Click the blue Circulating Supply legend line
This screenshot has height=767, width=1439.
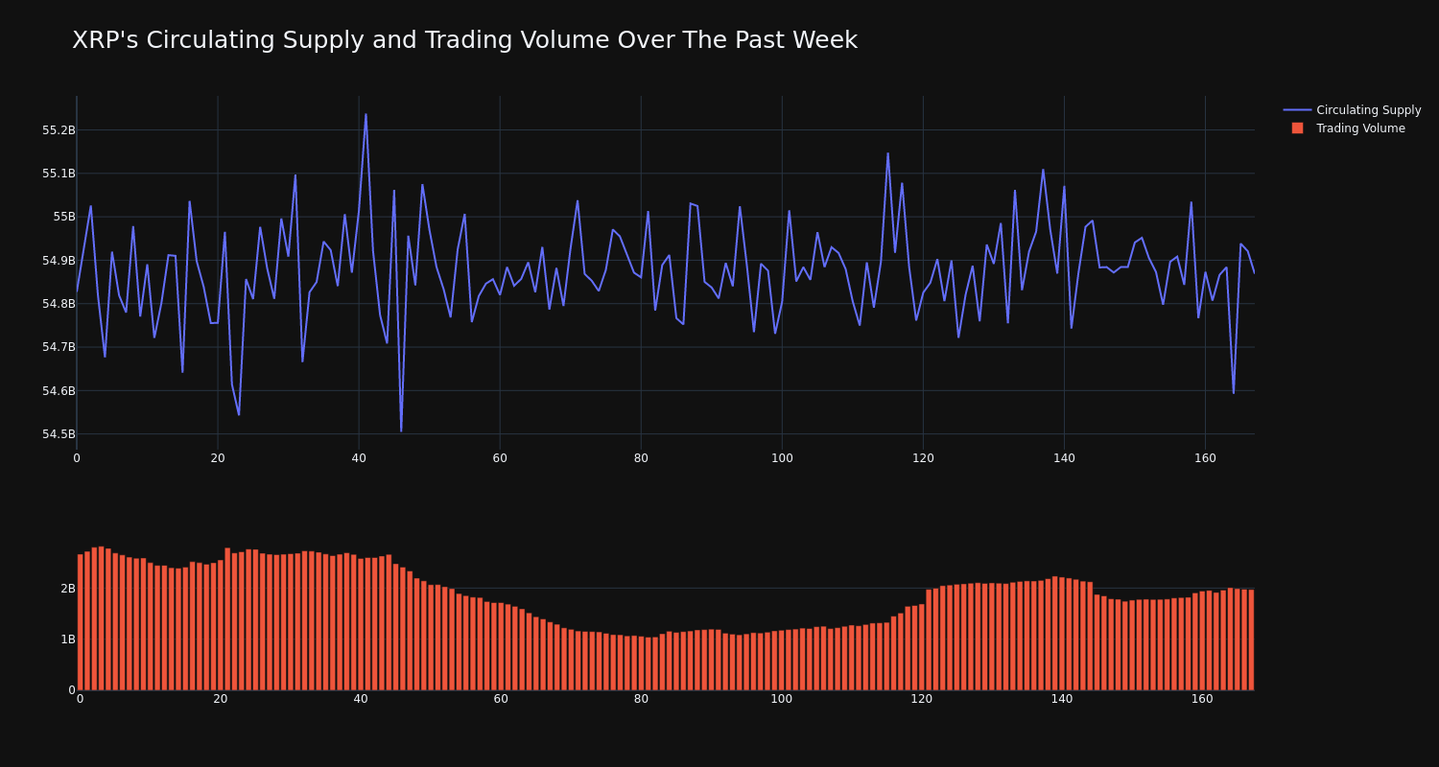click(x=1297, y=110)
